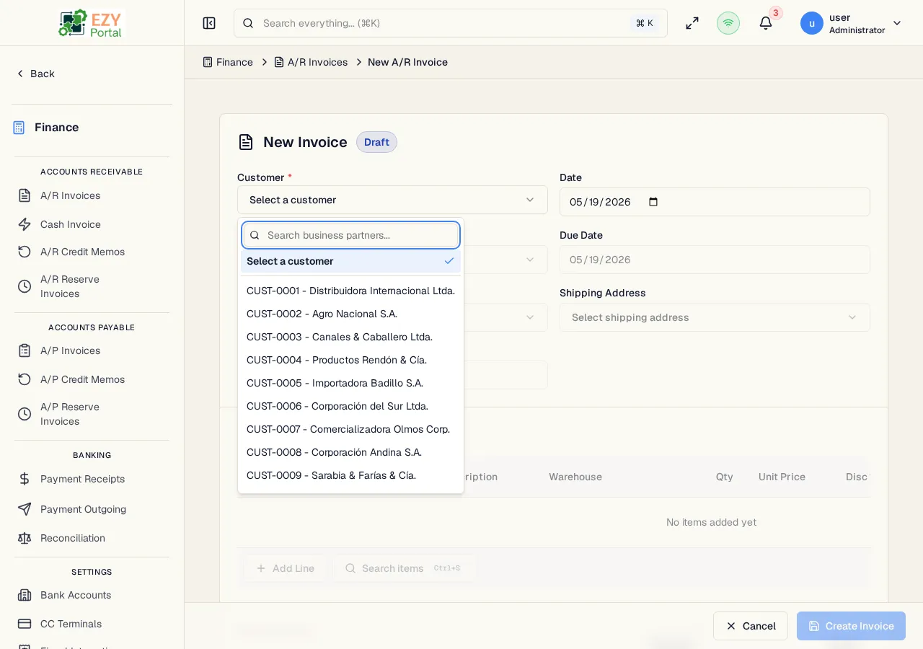Click the A/R Credit Memos undo icon
The width and height of the screenshot is (923, 649).
(25, 252)
